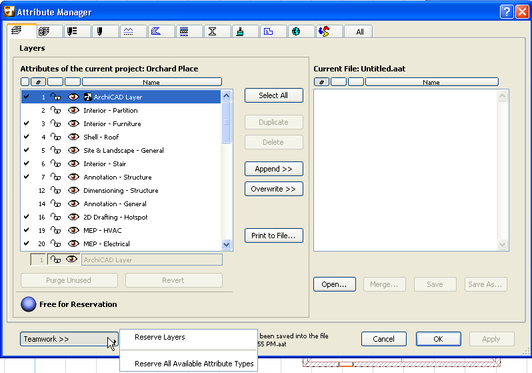Click the layer list scrollbar thumb
The width and height of the screenshot is (532, 373).
point(226,122)
